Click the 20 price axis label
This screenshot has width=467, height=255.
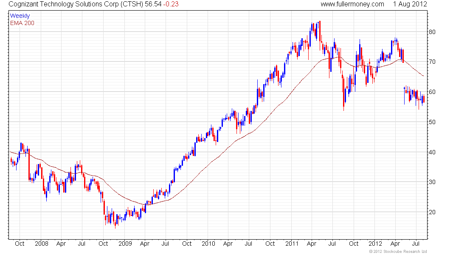(432, 212)
